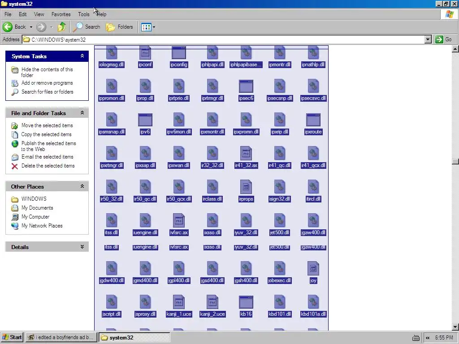Select the ipxroute application icon
This screenshot has height=344, width=459.
coord(313,120)
